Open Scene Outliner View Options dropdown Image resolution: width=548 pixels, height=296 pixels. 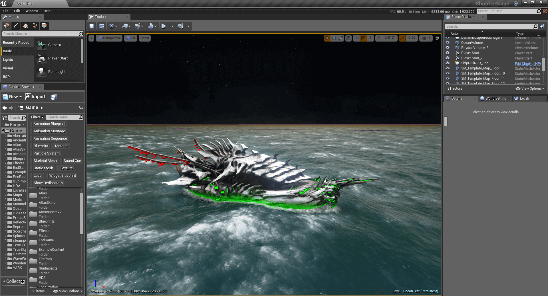click(530, 89)
